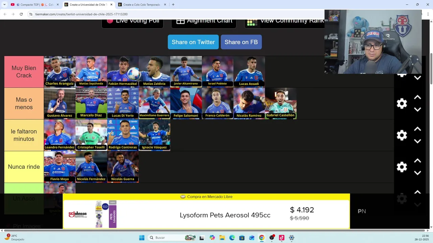The height and width of the screenshot is (243, 433).
Task: Select Flavio Moya player card
Action: tap(60, 167)
